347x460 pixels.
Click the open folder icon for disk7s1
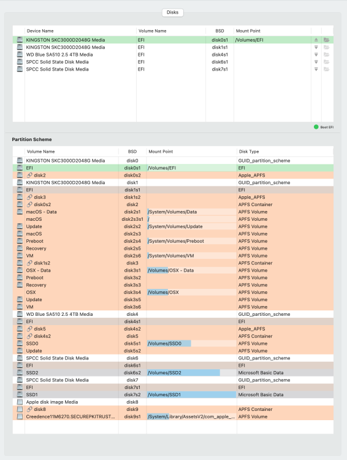[x=327, y=69]
